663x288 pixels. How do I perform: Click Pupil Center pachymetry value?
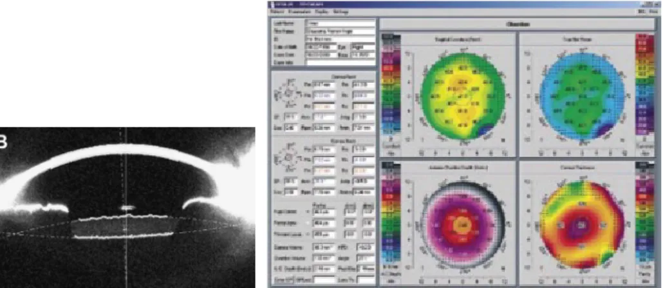[x=324, y=212]
